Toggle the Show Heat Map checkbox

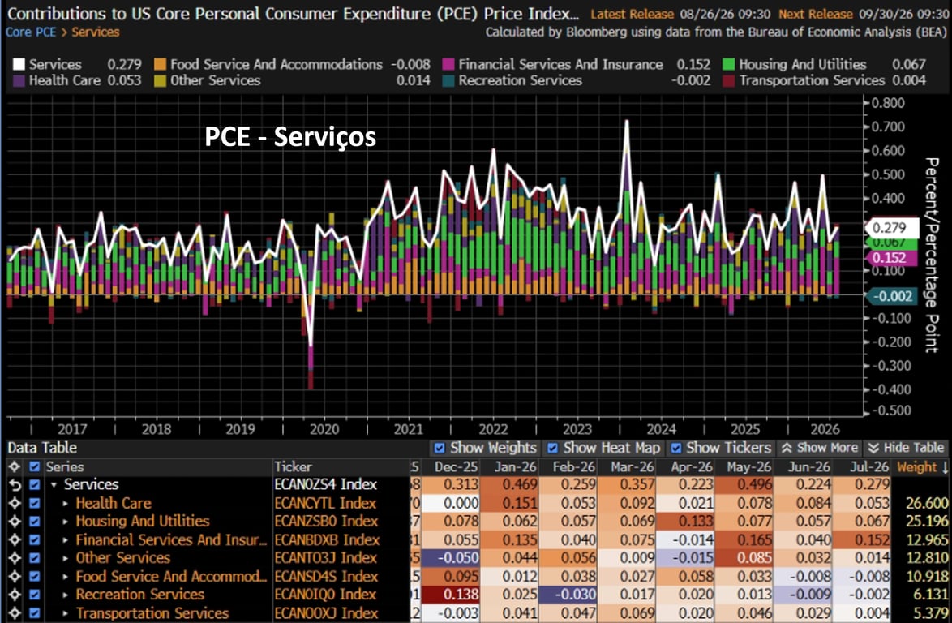pyautogui.click(x=552, y=448)
